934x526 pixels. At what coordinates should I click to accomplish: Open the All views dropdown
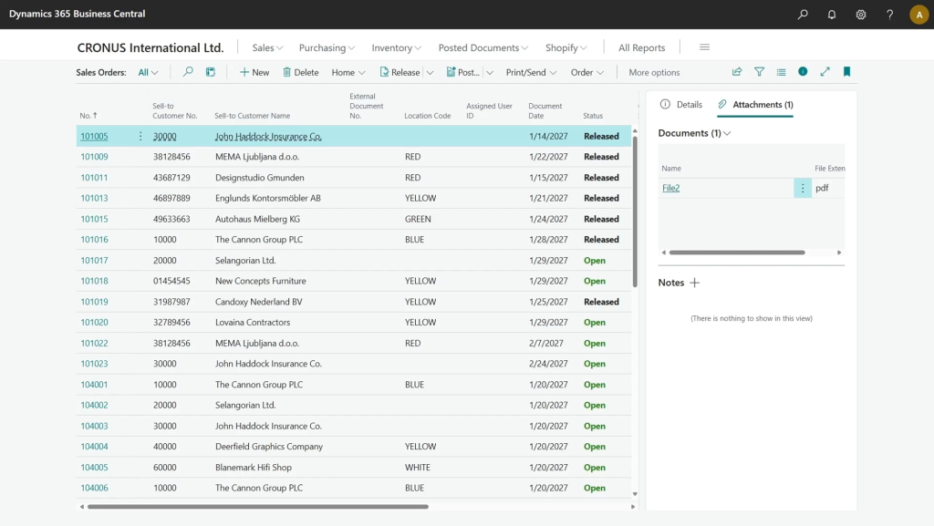point(148,72)
